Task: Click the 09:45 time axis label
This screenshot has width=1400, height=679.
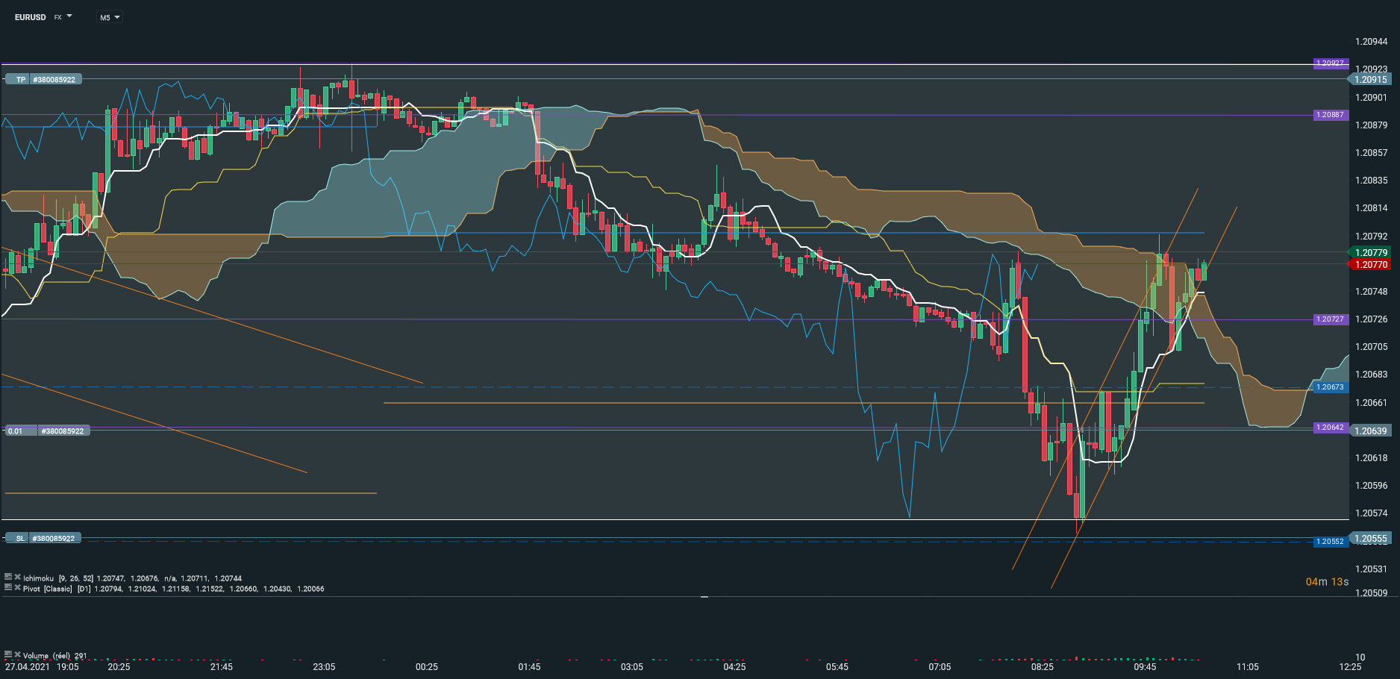Action: tap(1144, 666)
